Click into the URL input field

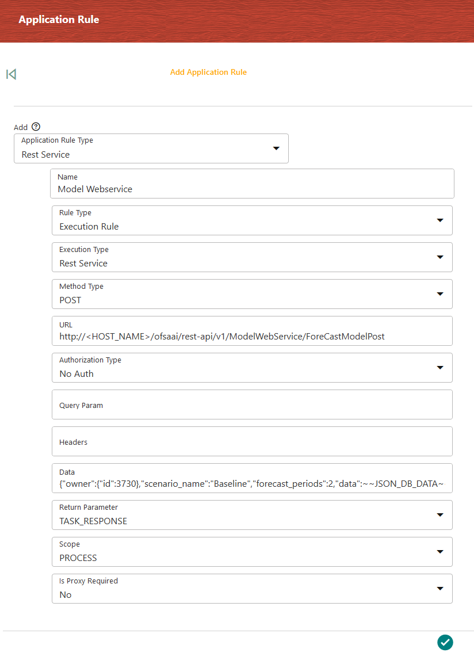[252, 331]
